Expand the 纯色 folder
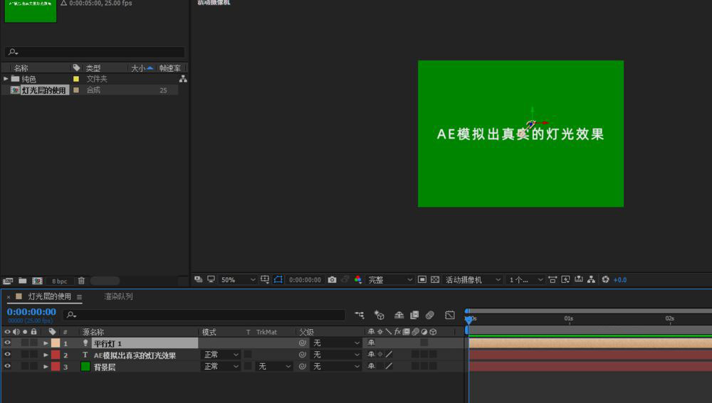The image size is (712, 403). pyautogui.click(x=6, y=79)
